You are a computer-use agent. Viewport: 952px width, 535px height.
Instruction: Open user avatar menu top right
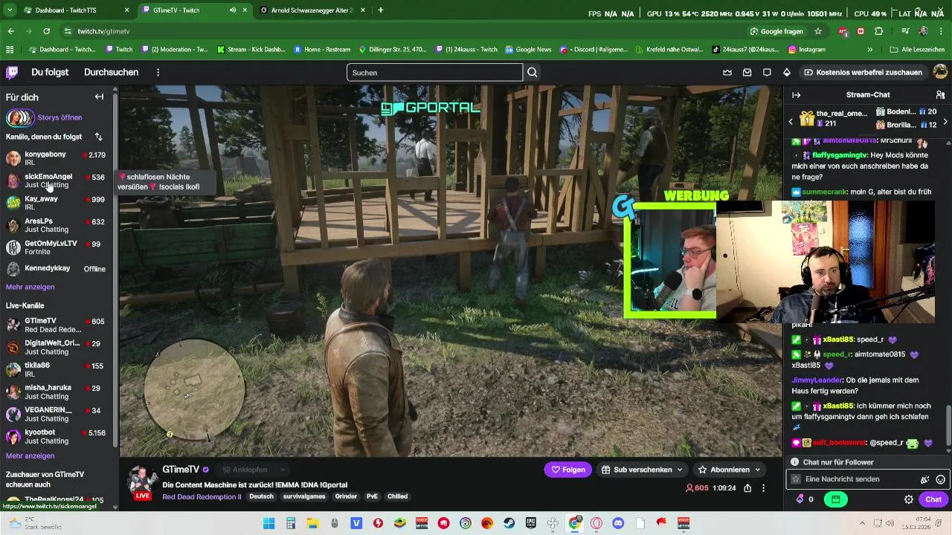[940, 72]
